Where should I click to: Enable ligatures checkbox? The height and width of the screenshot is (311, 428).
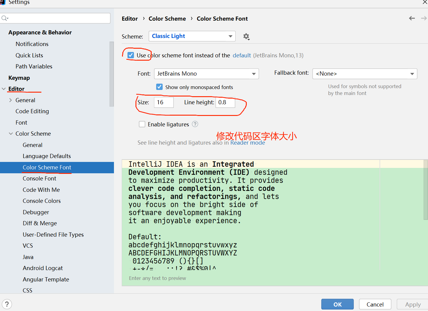142,124
